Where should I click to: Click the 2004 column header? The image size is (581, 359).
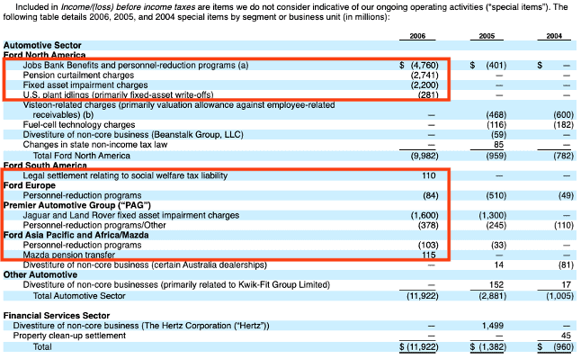click(554, 36)
